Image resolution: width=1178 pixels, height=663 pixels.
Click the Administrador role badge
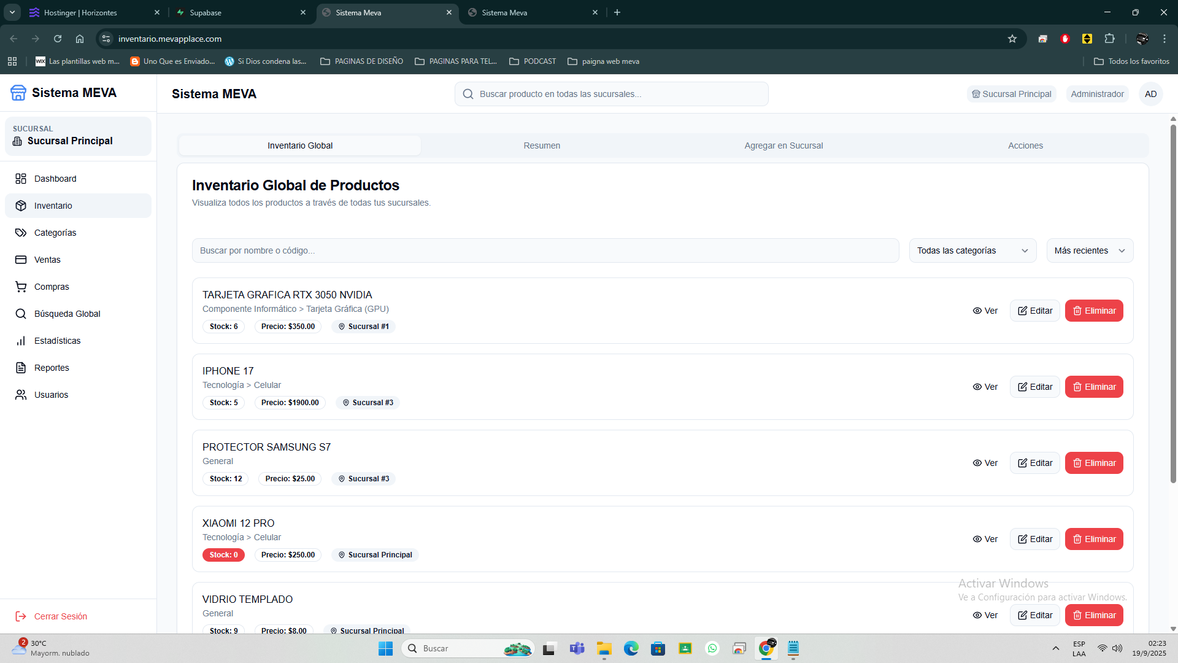click(1097, 94)
